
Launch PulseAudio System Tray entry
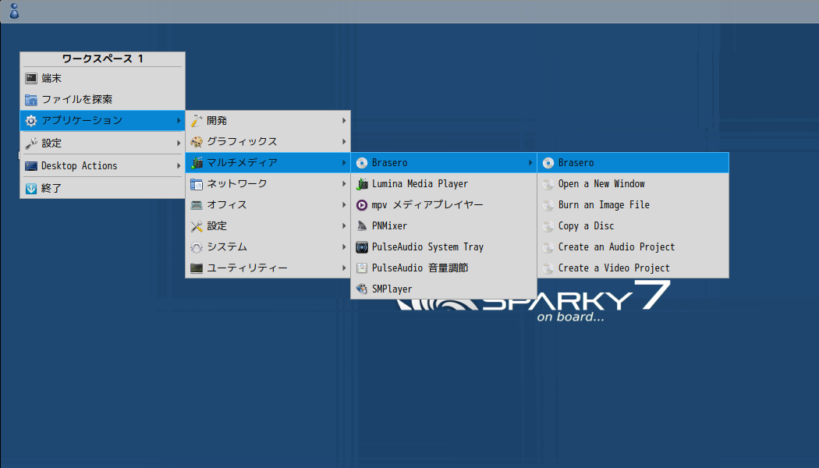click(x=444, y=247)
